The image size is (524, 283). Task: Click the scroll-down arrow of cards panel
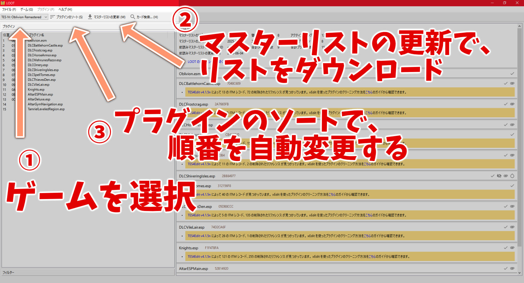click(520, 273)
